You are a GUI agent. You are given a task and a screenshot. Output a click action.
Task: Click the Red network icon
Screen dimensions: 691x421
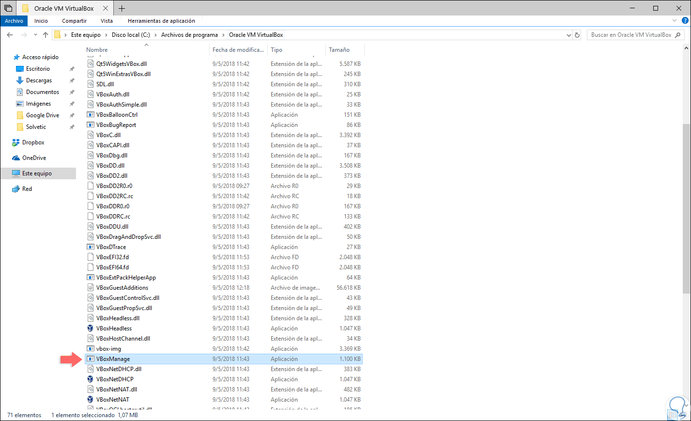(16, 189)
